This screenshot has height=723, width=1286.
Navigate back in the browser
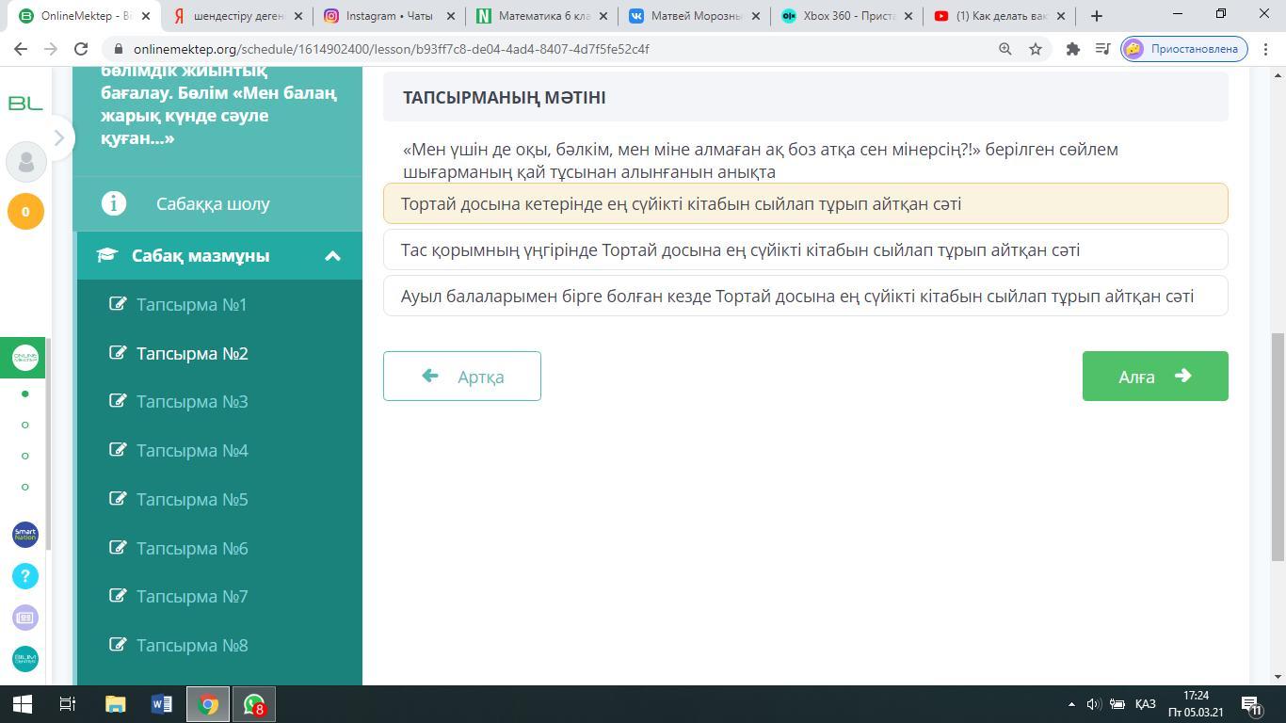point(21,49)
